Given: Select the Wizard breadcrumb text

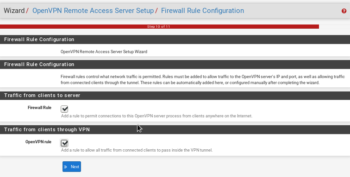Looking at the screenshot, I should click(14, 11).
